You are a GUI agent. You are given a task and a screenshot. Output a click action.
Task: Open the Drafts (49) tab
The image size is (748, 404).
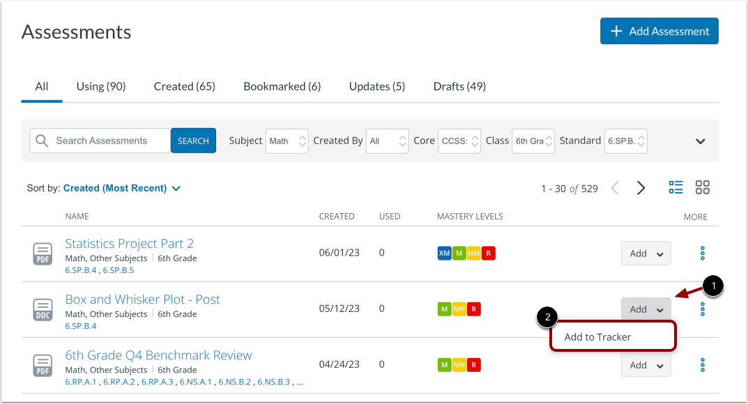click(459, 86)
